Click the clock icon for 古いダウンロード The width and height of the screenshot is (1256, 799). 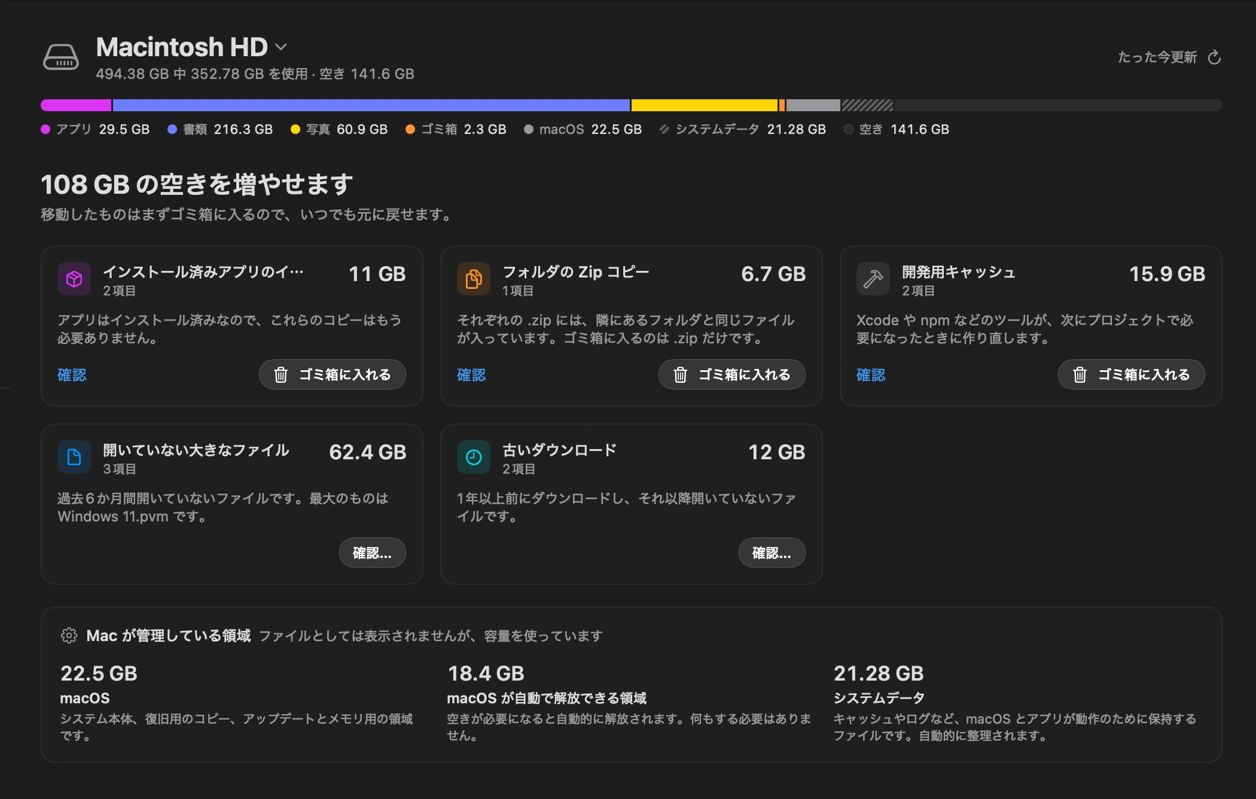(x=474, y=457)
